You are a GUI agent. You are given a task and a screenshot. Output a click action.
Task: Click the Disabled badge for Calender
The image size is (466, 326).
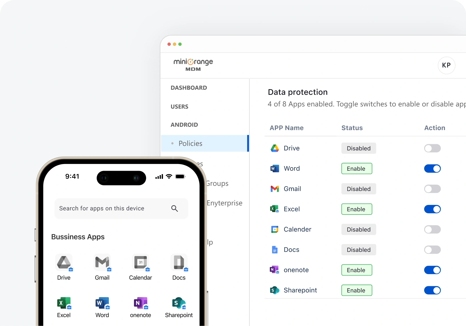tap(359, 229)
